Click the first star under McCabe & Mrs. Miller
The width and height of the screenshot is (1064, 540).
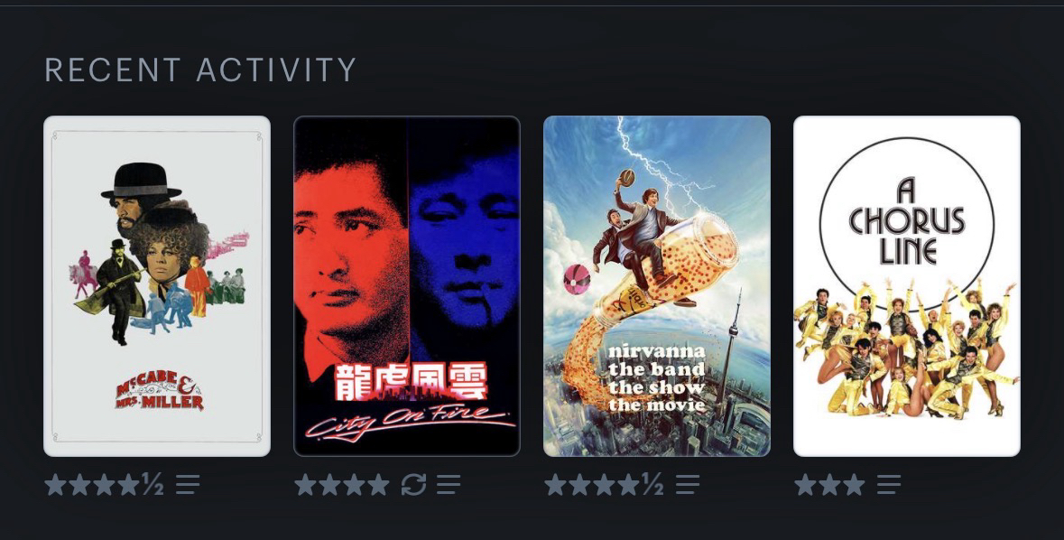(56, 484)
